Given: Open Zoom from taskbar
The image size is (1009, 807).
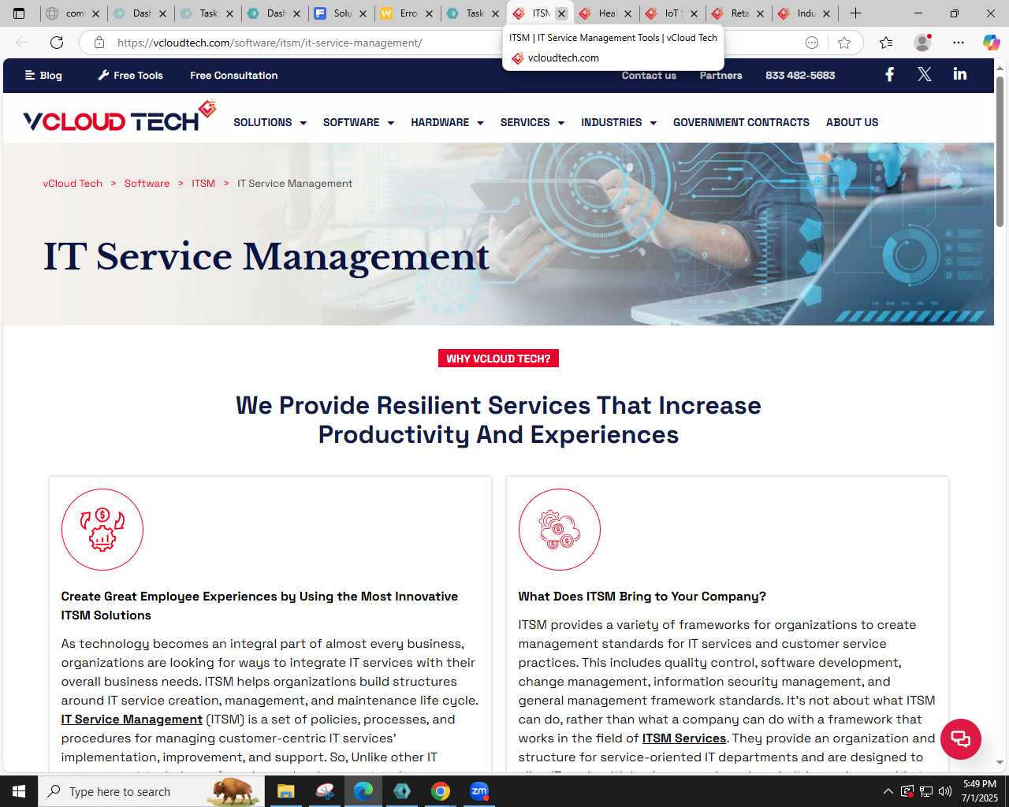Looking at the screenshot, I should [x=479, y=791].
